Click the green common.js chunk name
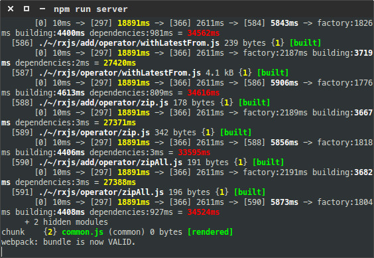 82,232
